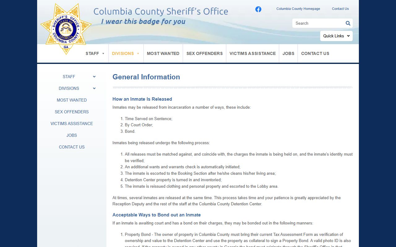Select STAFF in the sidebar

69,77
